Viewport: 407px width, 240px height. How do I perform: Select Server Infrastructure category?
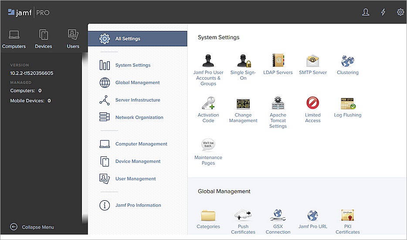point(137,100)
